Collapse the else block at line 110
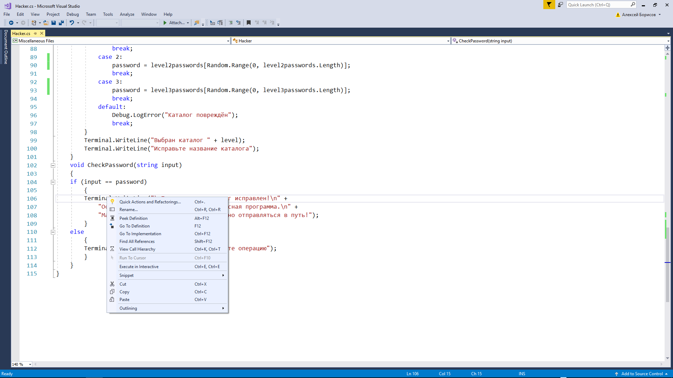 click(53, 232)
